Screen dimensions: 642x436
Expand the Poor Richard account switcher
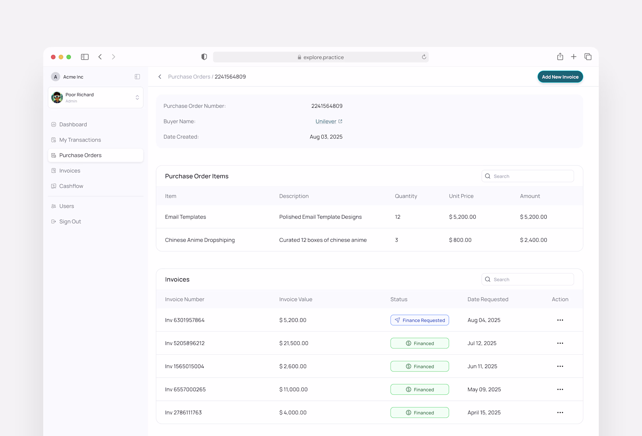(x=137, y=98)
